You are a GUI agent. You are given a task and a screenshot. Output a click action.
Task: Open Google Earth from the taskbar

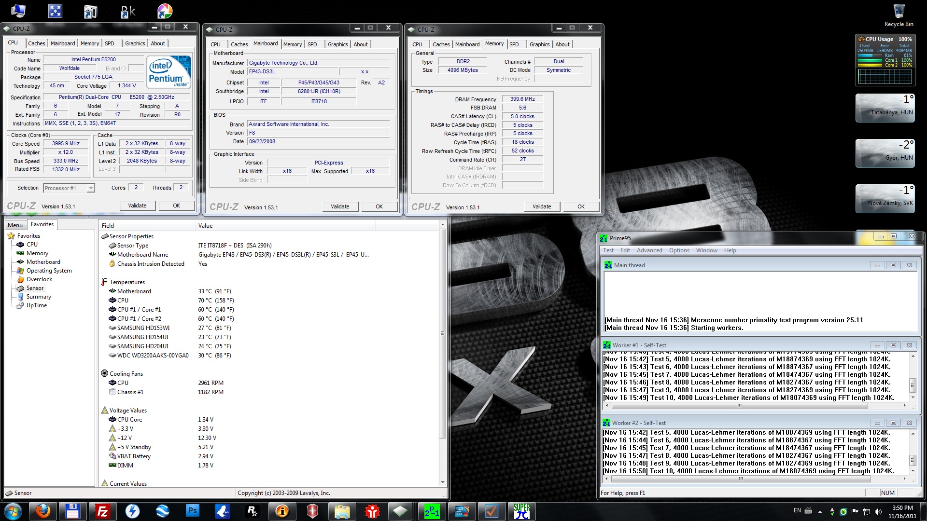click(162, 511)
